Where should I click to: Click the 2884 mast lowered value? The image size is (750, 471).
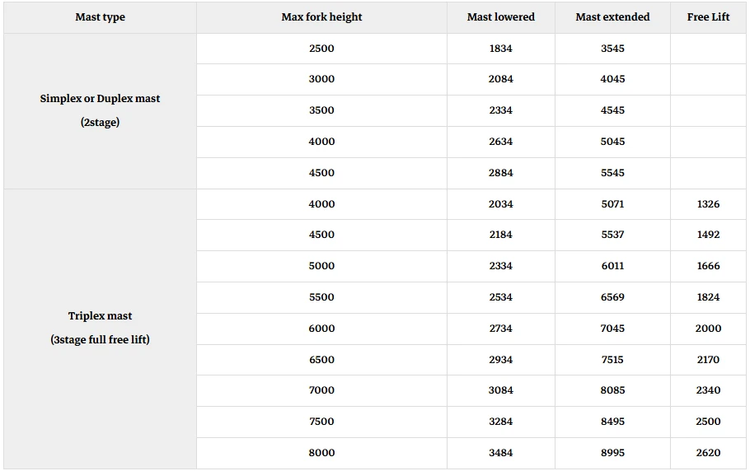(x=501, y=173)
